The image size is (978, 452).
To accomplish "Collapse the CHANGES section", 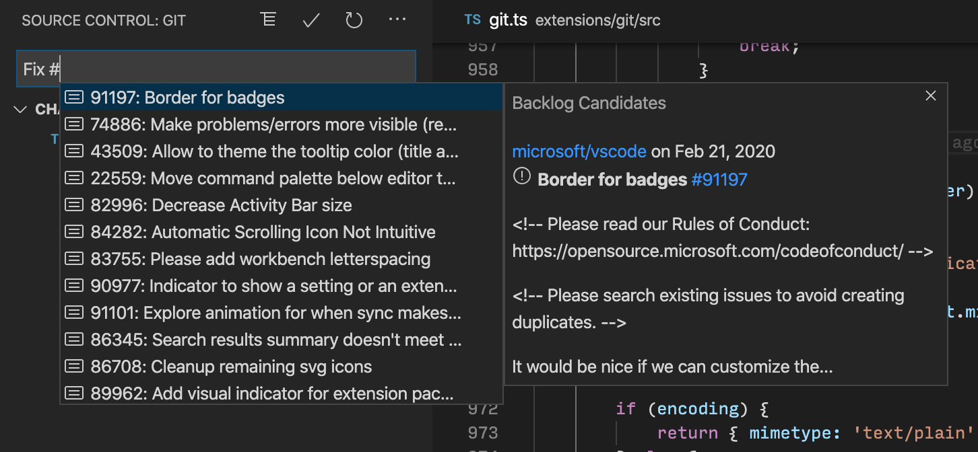I will 20,109.
